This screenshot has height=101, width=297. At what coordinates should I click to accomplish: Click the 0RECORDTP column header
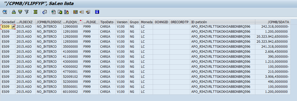[x=180, y=22]
